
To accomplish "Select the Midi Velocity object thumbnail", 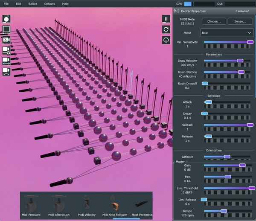I will coord(87,204).
